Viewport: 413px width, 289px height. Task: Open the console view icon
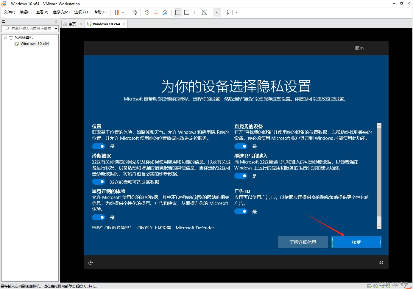[x=217, y=12]
